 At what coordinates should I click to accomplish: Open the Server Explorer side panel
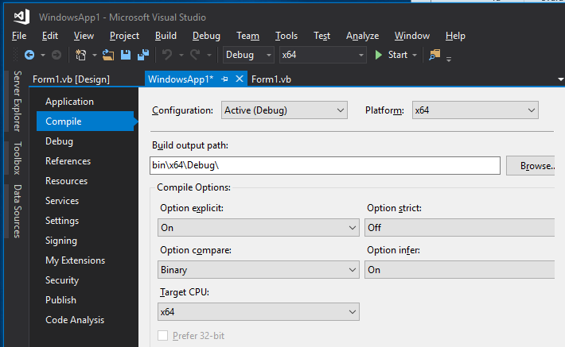point(18,102)
